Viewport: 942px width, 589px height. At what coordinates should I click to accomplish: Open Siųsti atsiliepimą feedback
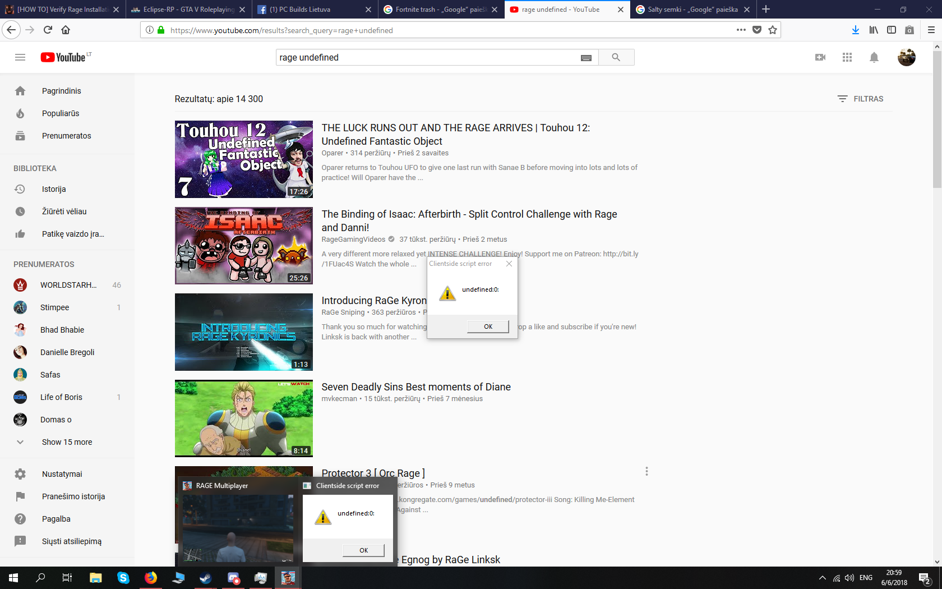[67, 541]
